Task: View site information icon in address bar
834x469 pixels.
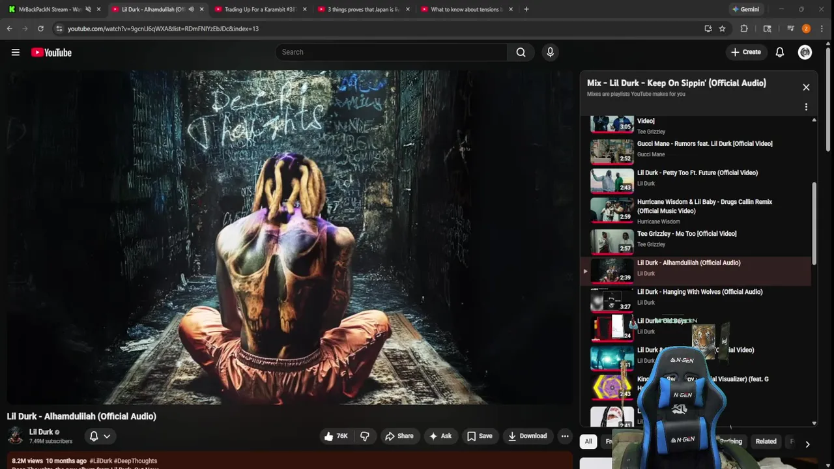Action: tap(59, 29)
